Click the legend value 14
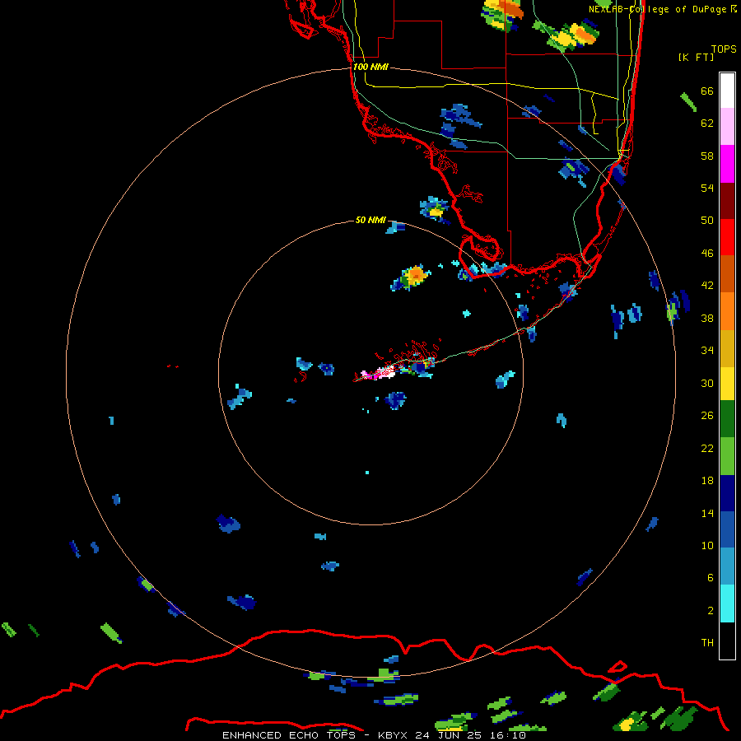Image resolution: width=741 pixels, height=741 pixels. point(707,513)
